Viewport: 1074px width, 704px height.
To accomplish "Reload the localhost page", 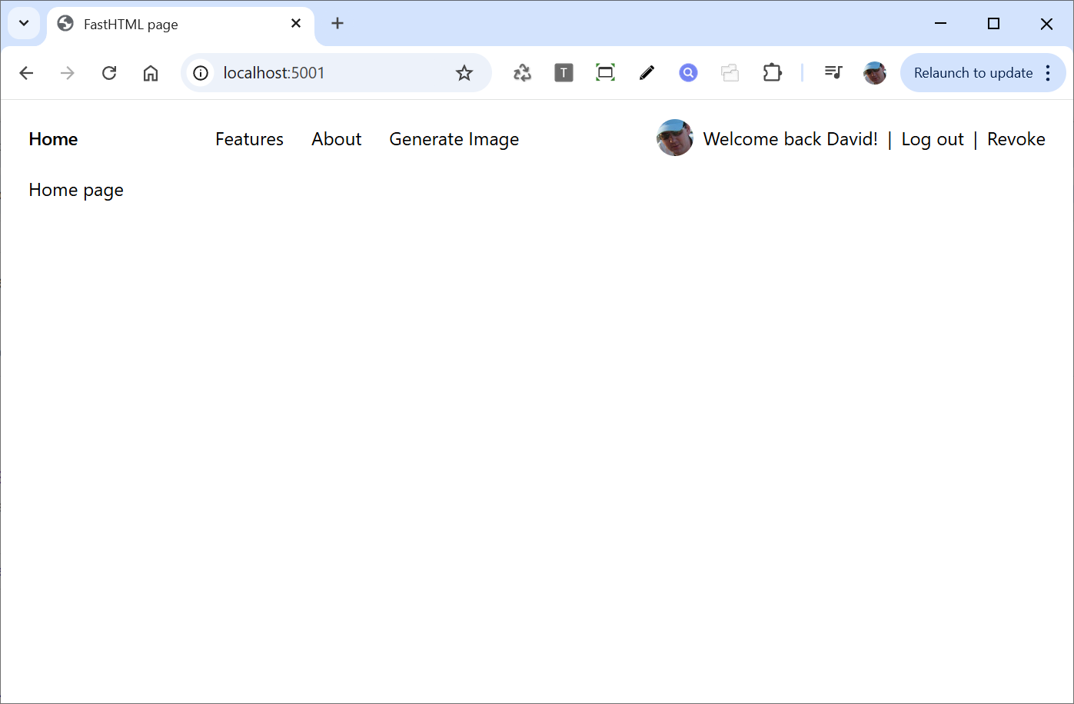I will coord(109,73).
